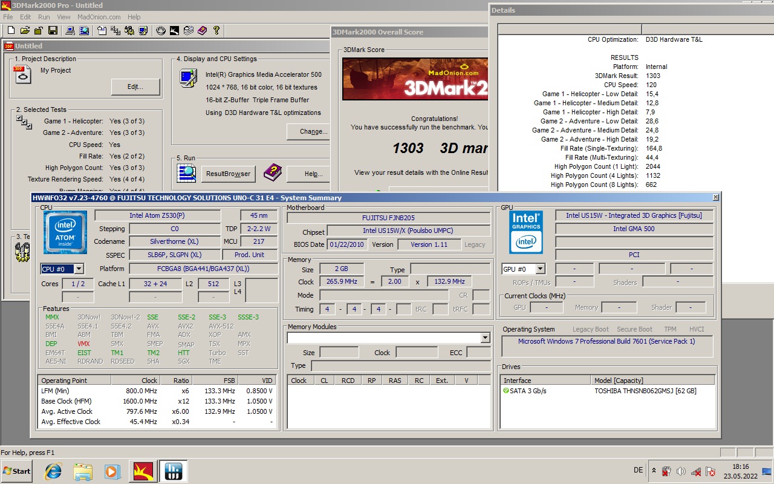Open Windows Explorer from the taskbar
This screenshot has height=484, width=774.
(x=83, y=471)
